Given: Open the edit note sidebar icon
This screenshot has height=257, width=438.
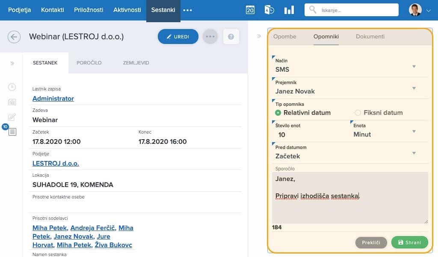Looking at the screenshot, I should (x=12, y=117).
